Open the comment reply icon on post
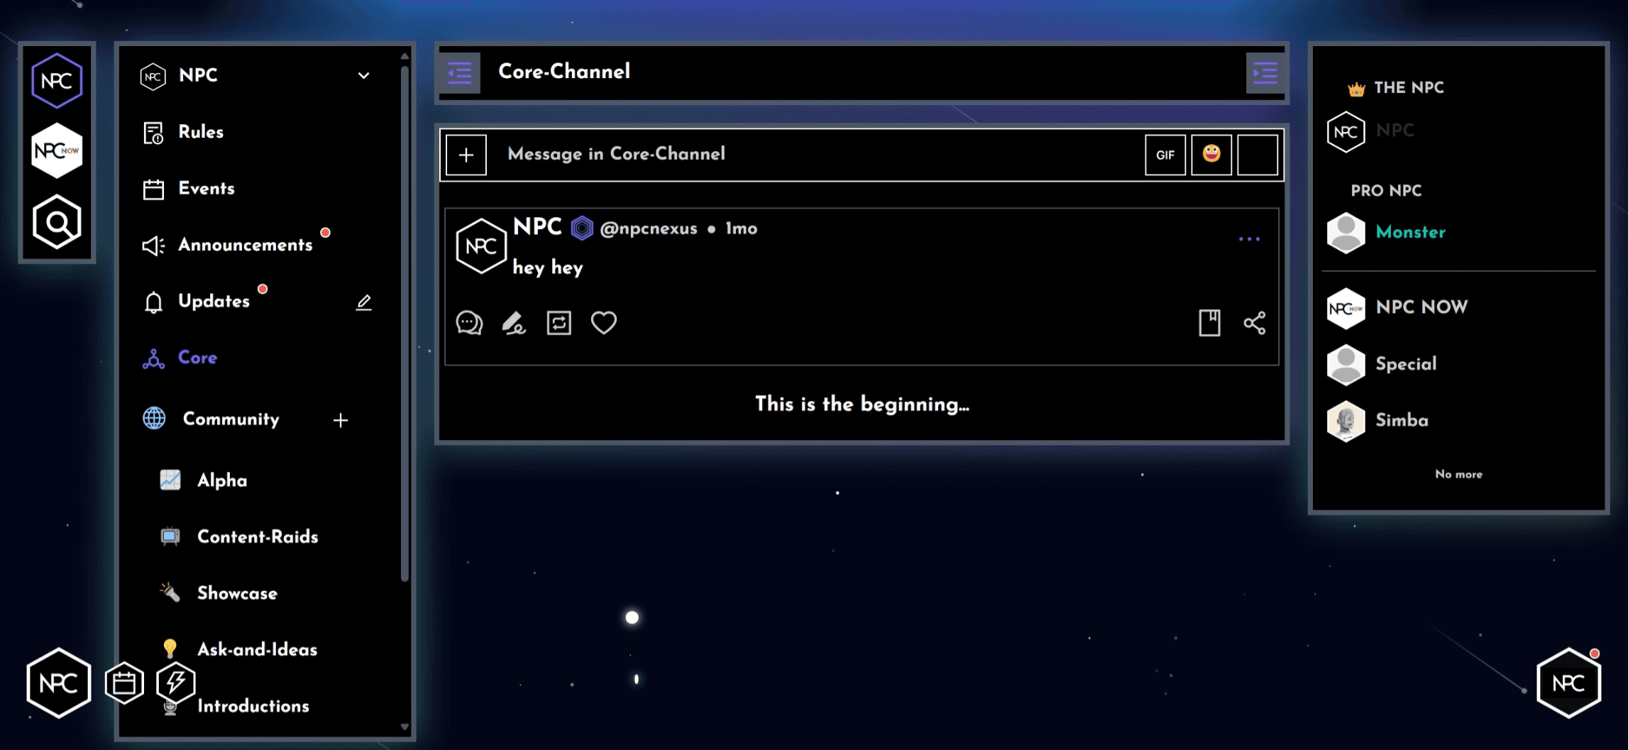The image size is (1628, 750). tap(469, 324)
